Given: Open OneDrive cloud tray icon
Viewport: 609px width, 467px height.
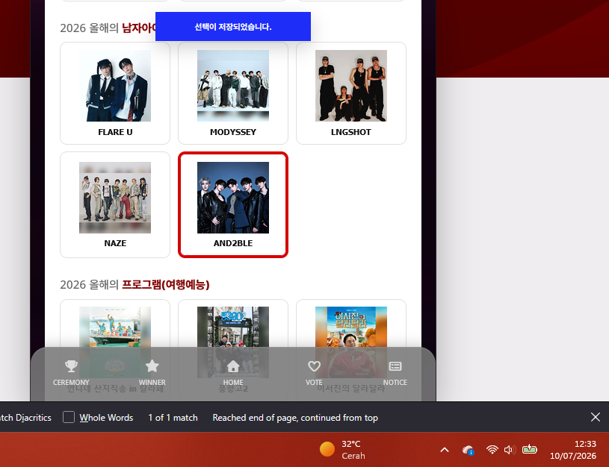Looking at the screenshot, I should (468, 450).
